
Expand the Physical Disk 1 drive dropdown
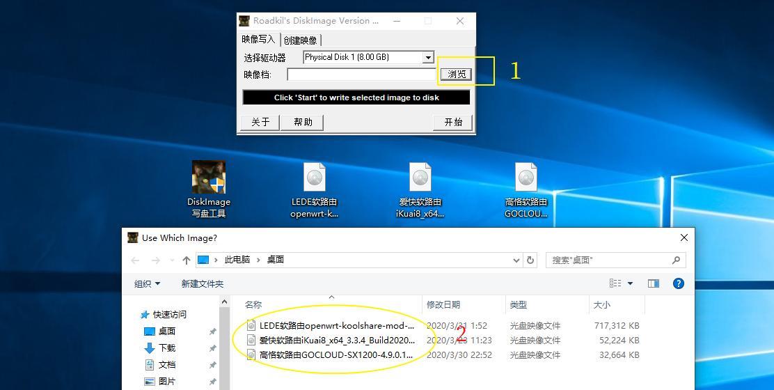pos(428,57)
